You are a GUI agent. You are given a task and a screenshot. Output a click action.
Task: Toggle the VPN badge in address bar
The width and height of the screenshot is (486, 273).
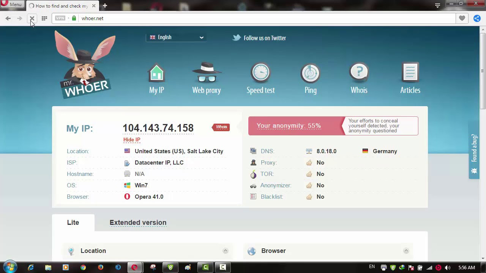tap(60, 18)
